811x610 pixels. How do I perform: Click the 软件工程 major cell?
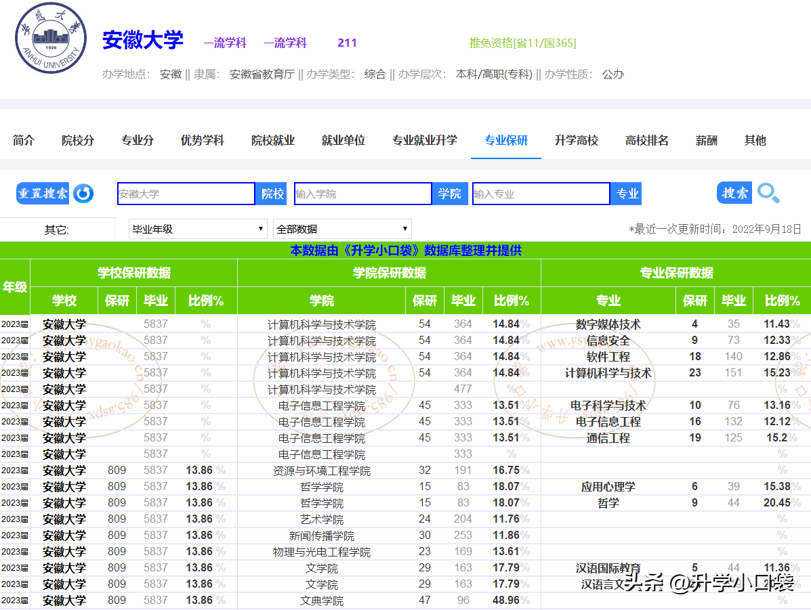click(608, 357)
